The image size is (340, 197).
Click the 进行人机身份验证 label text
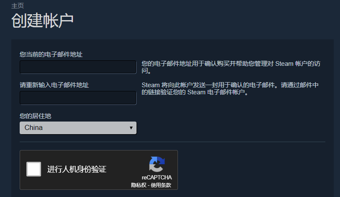77,169
